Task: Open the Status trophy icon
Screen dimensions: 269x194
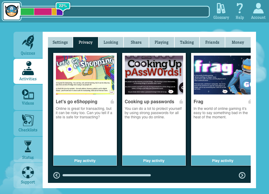Action: pyautogui.click(x=28, y=147)
